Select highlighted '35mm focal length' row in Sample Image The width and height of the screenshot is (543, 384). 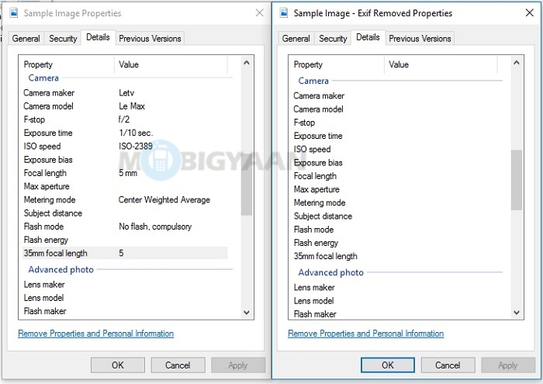pos(125,253)
